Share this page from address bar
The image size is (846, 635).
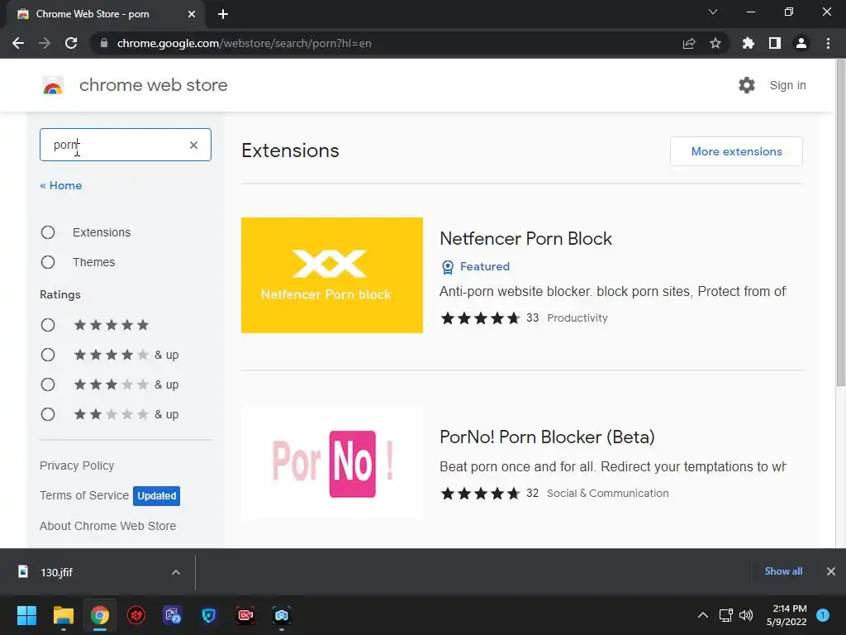coord(689,43)
